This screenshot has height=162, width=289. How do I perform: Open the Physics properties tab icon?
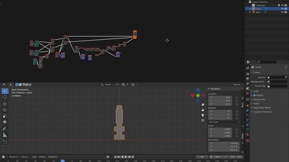[x=247, y=120]
